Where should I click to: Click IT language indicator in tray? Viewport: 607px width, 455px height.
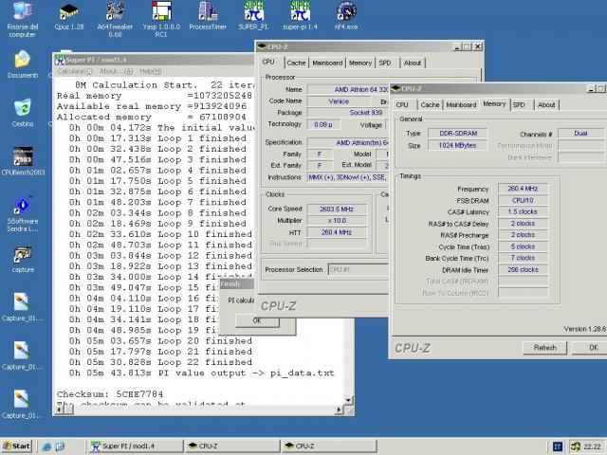click(558, 446)
